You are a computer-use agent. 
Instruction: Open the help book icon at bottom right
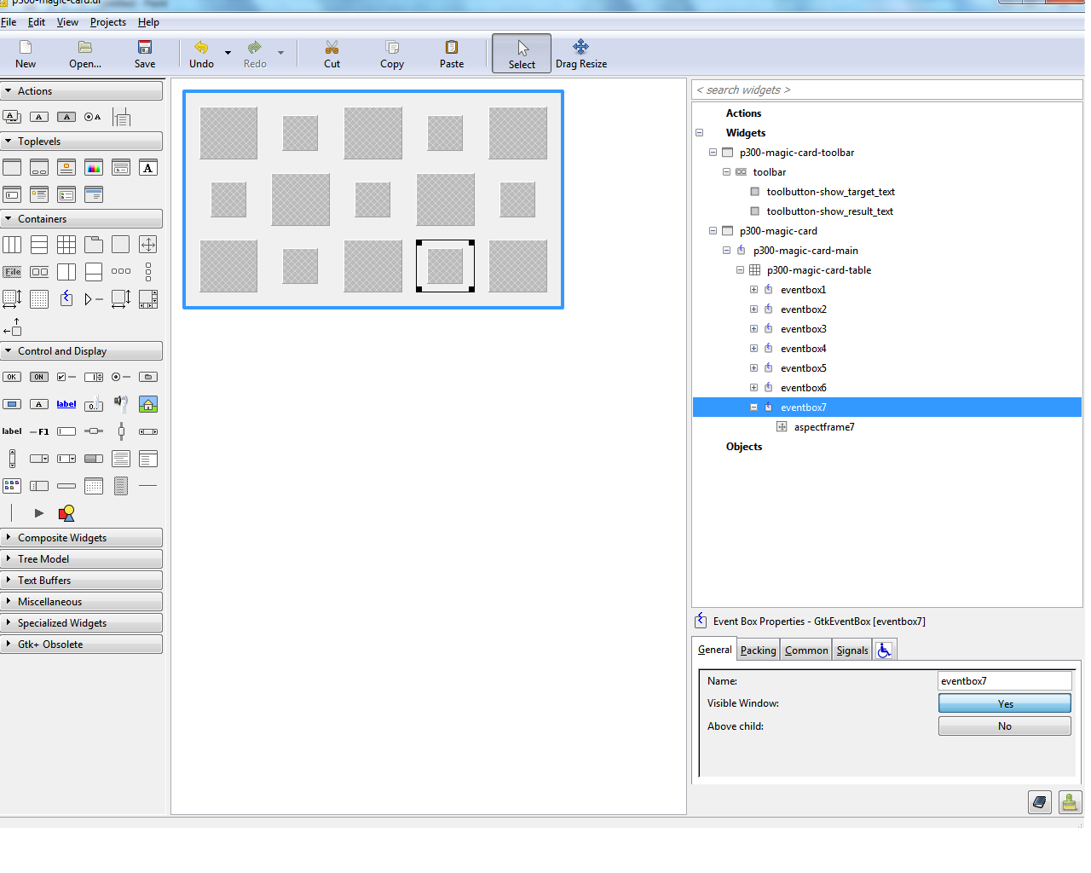[1040, 802]
